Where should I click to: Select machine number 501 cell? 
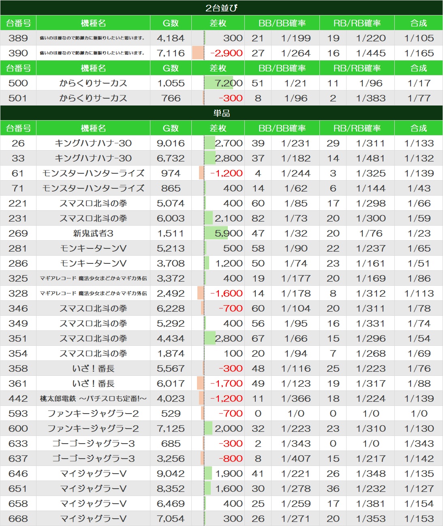(x=18, y=98)
